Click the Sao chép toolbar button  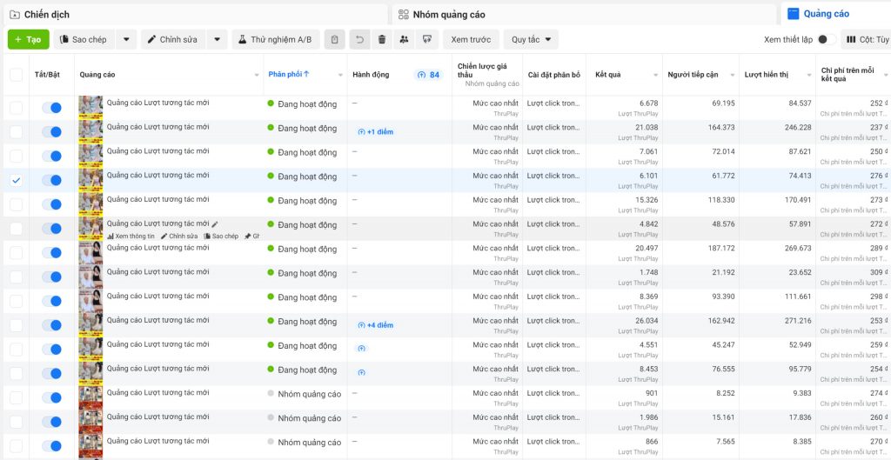click(86, 40)
